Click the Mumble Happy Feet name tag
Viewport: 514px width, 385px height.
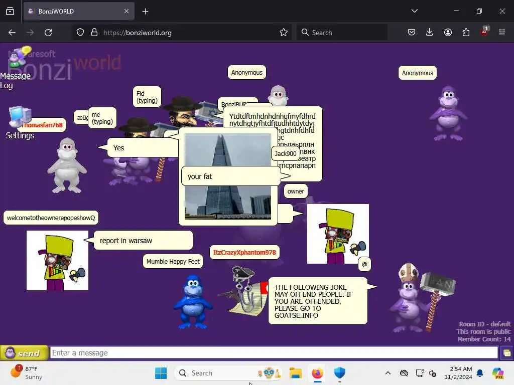point(173,261)
